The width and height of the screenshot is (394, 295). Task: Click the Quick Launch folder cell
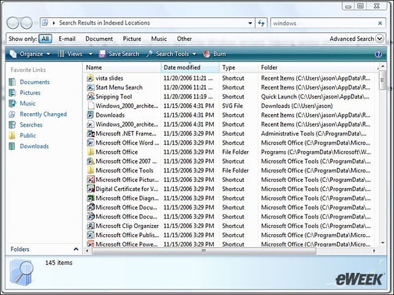pos(315,96)
